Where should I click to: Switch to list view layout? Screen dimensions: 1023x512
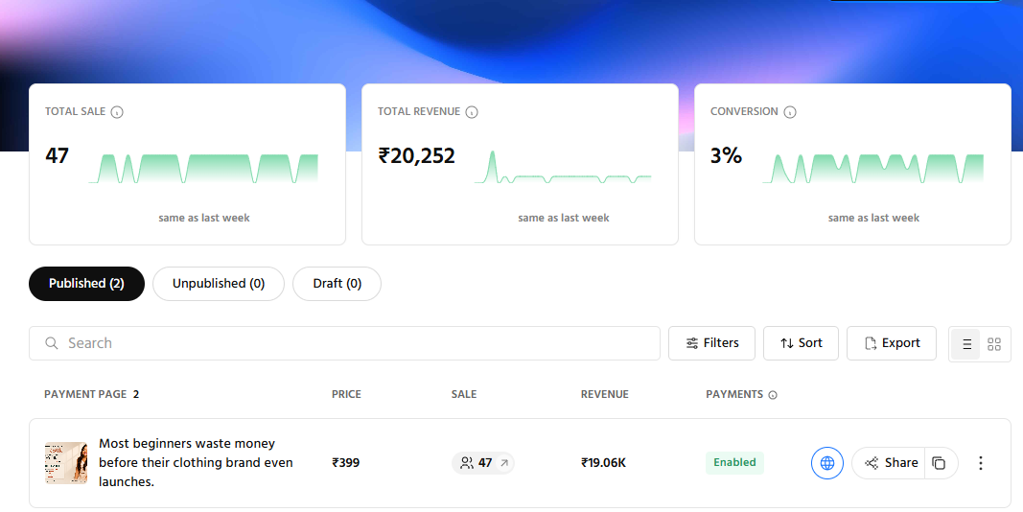(966, 343)
